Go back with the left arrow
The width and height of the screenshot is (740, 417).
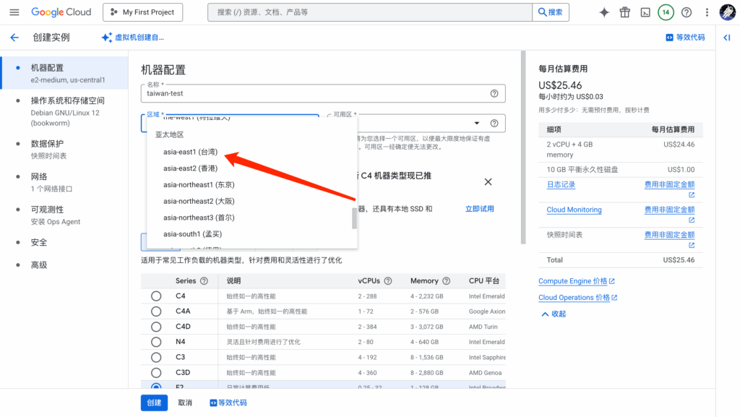click(x=14, y=38)
